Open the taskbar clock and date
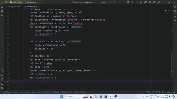177x99 pixels. pyautogui.click(x=164, y=96)
